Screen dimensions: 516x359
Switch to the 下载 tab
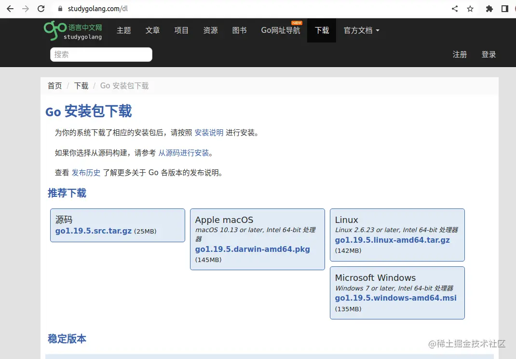click(321, 30)
